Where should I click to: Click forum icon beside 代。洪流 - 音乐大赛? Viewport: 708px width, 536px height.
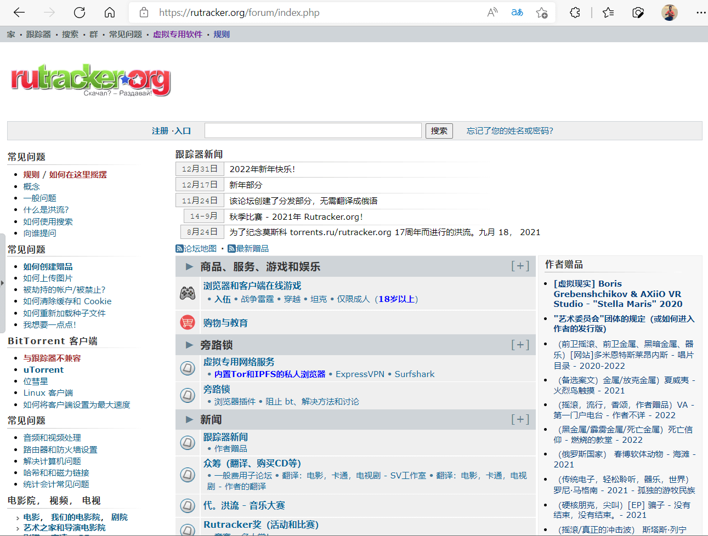pyautogui.click(x=188, y=505)
